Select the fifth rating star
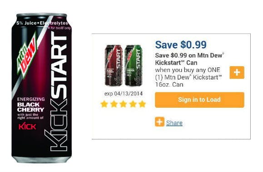This screenshot has height=172, width=263. coord(142,104)
